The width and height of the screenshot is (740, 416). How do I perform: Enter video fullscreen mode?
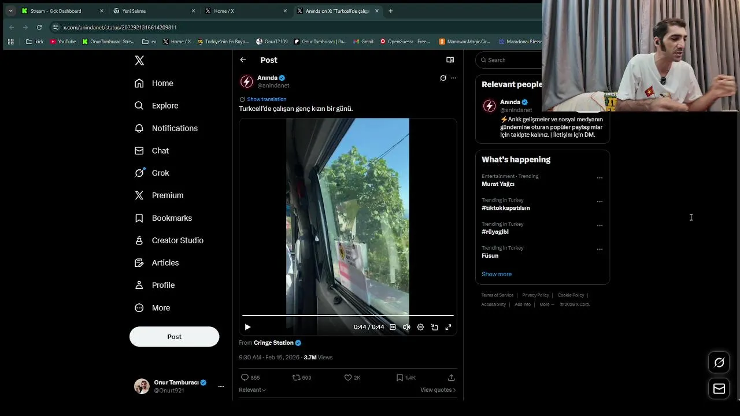(x=448, y=327)
